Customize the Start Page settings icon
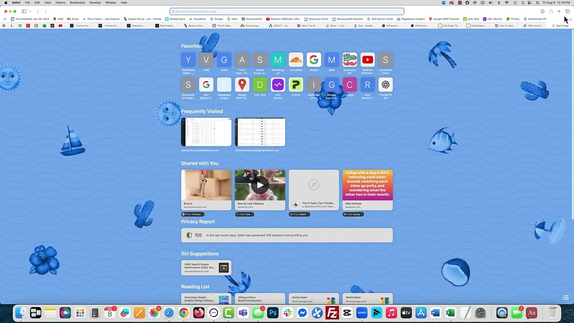Viewport: 574px width, 323px height. pos(565,297)
